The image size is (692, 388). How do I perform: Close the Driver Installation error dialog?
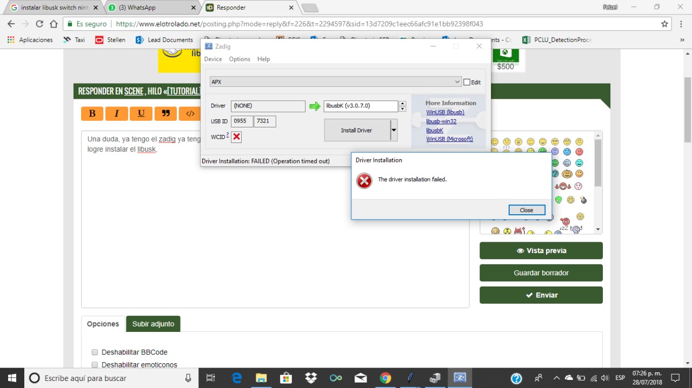[x=527, y=210]
